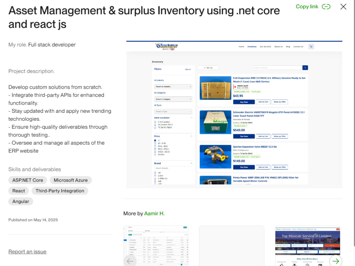Click the 'Asset Management & surplus Inventory' title
The image size is (355, 266).
tap(144, 17)
